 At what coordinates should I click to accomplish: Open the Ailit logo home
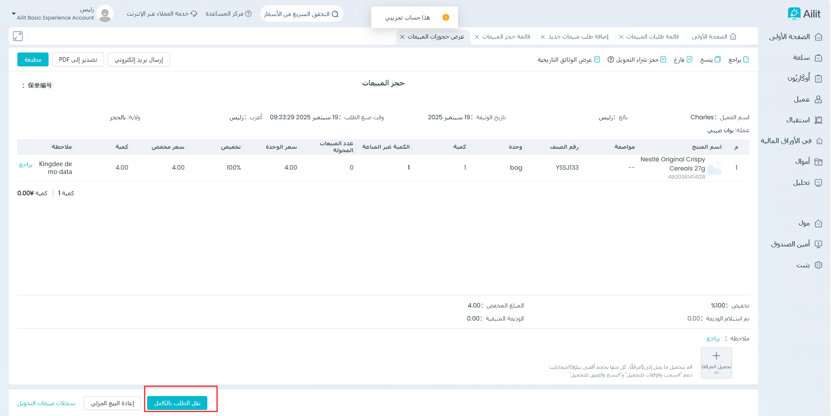(804, 14)
